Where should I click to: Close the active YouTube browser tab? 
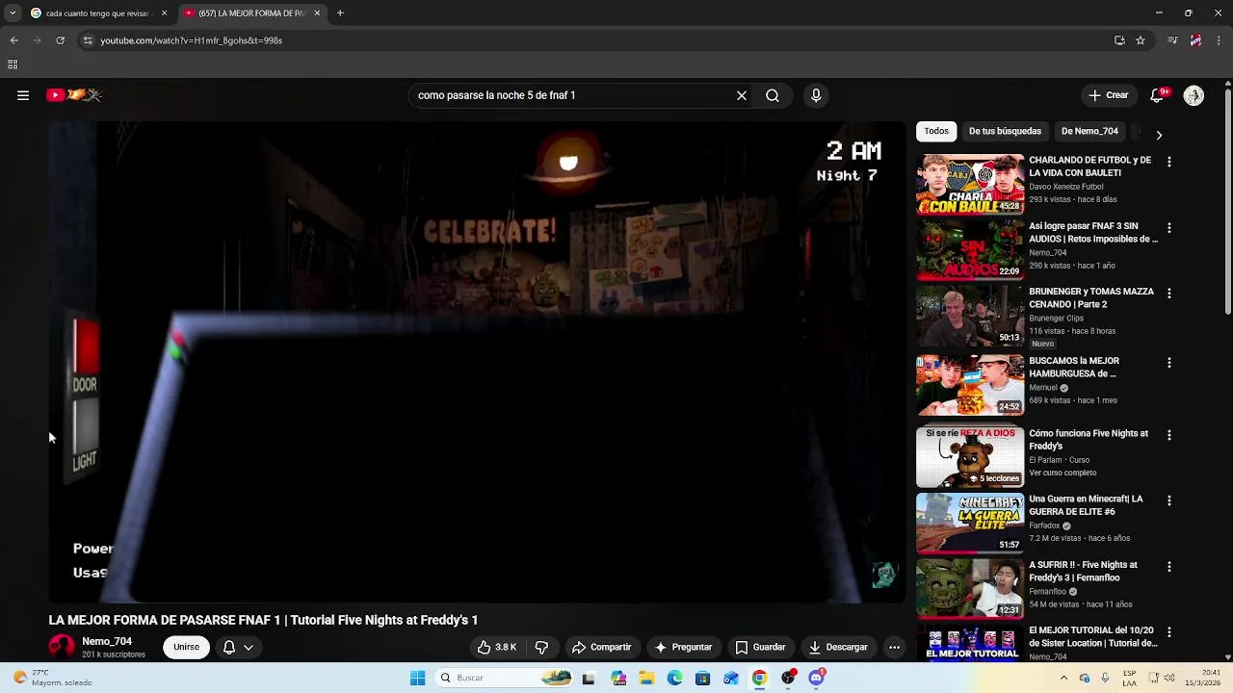tap(317, 13)
